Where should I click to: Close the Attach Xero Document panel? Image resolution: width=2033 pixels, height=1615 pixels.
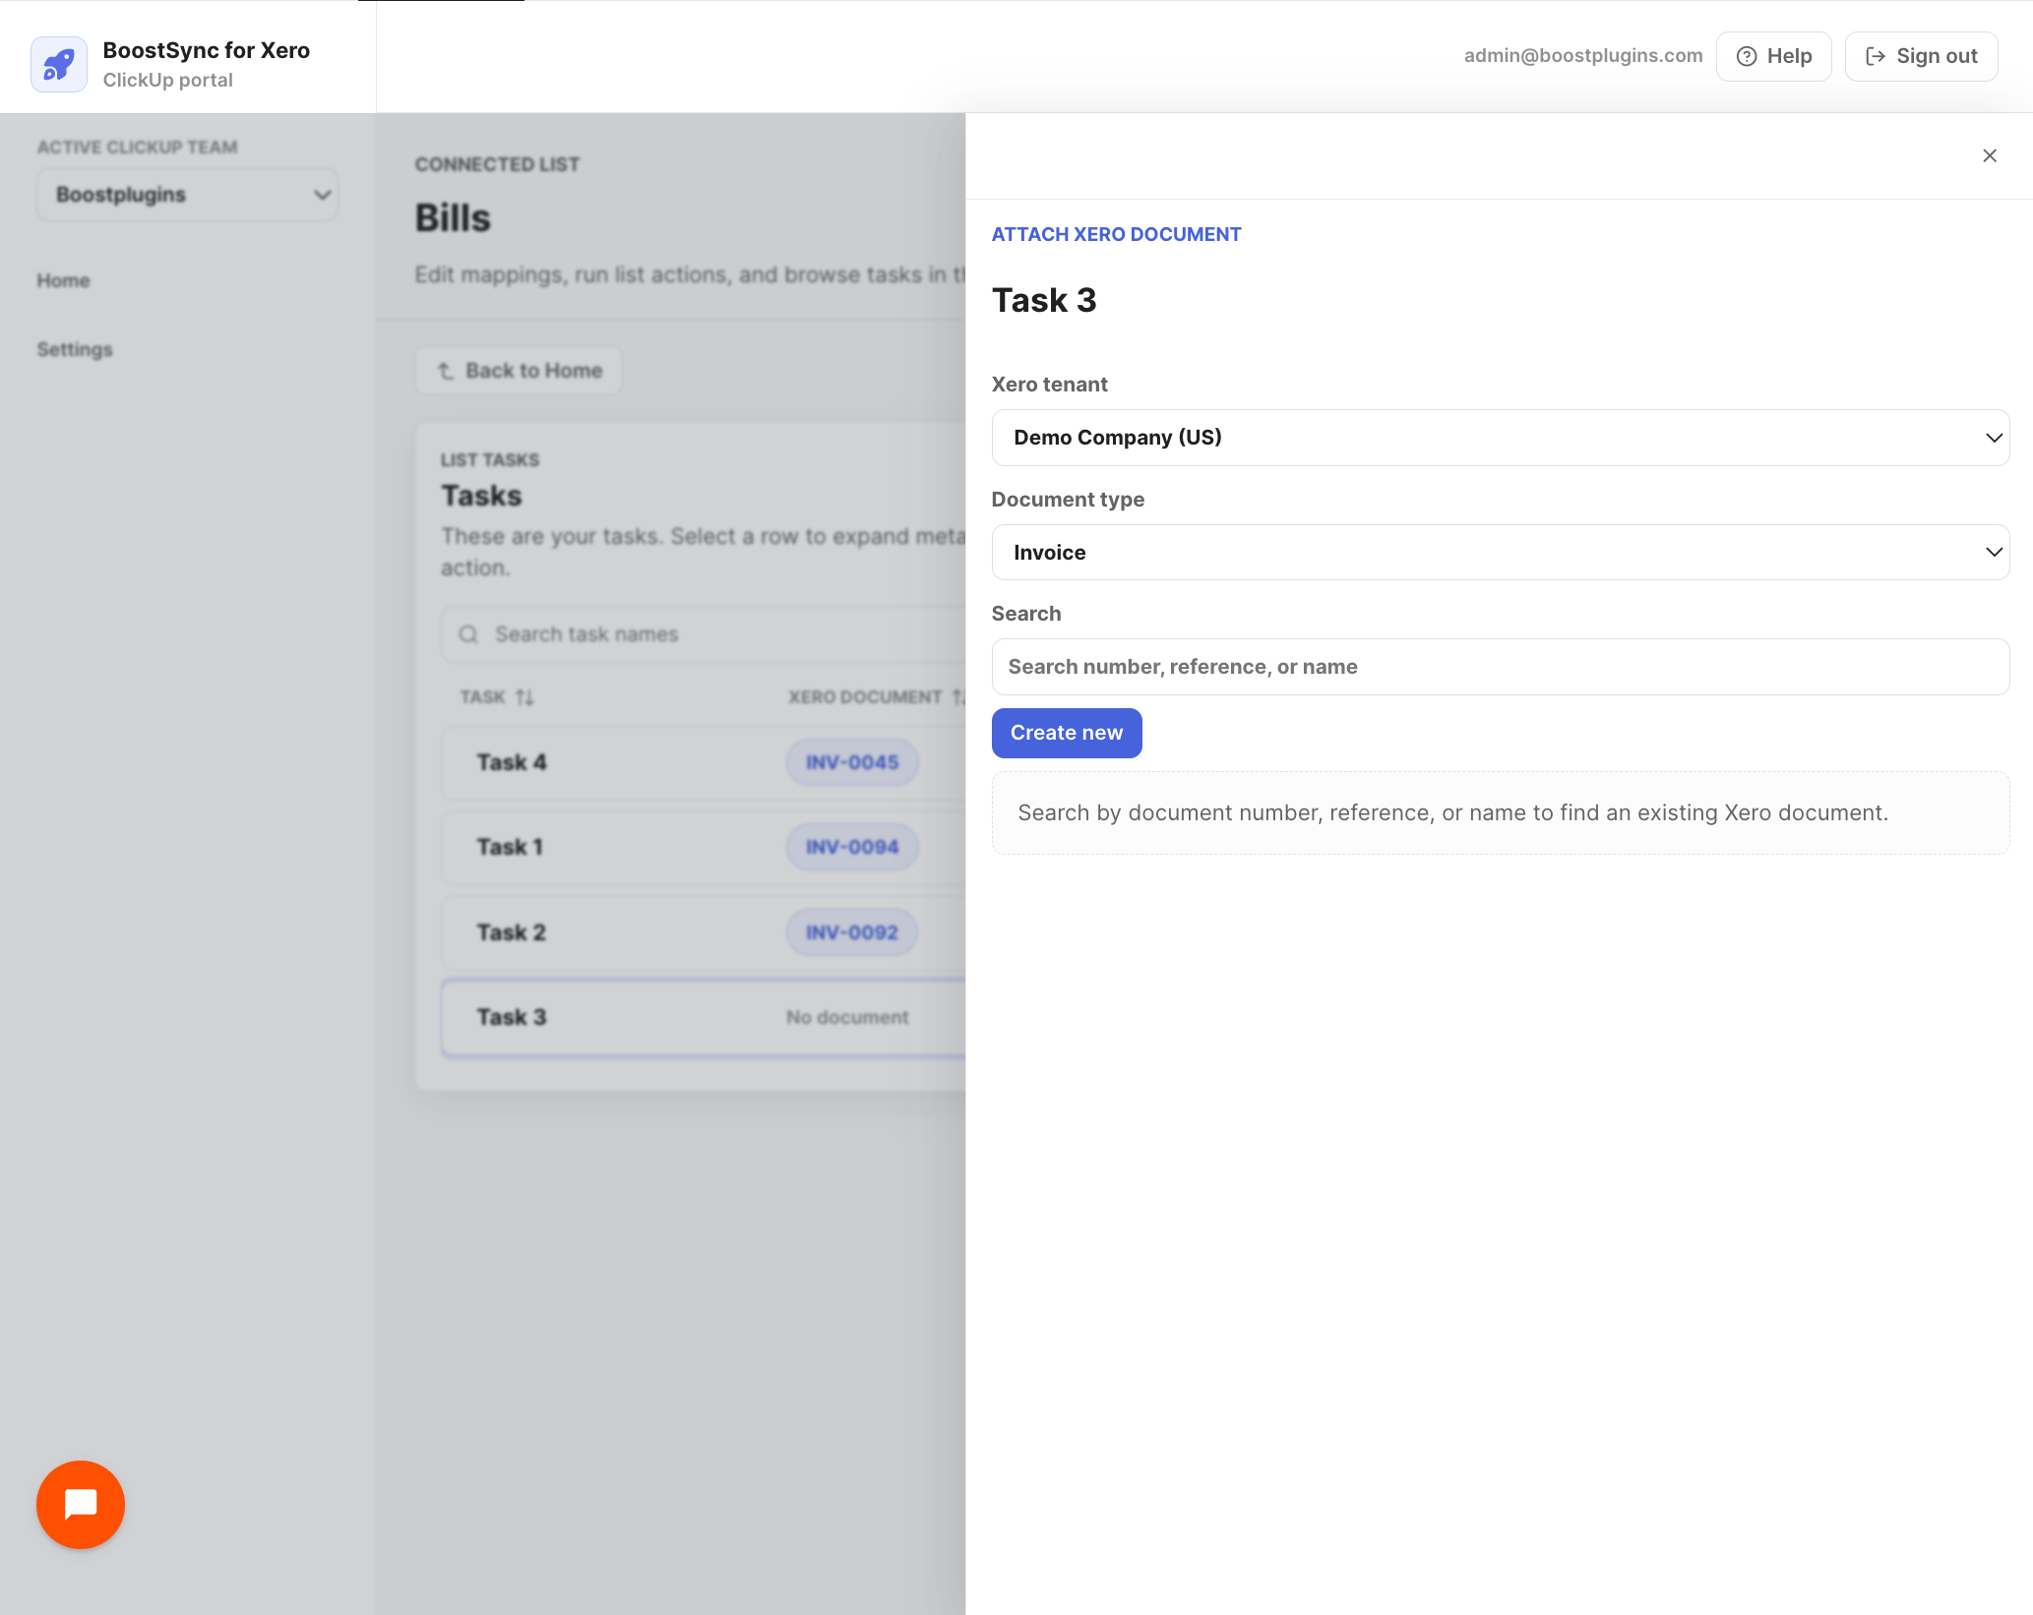pyautogui.click(x=1990, y=155)
